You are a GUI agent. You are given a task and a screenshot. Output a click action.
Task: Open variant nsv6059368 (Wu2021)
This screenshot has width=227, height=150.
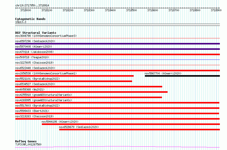tap(30, 89)
